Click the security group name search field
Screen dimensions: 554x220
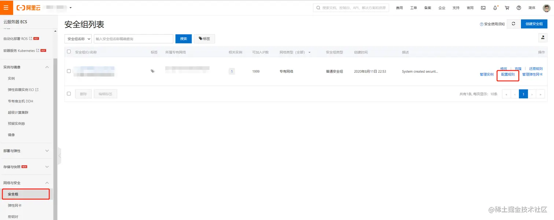point(133,39)
